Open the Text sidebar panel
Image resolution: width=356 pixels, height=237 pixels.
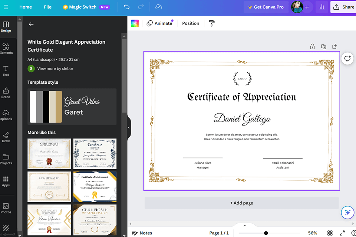[6, 71]
